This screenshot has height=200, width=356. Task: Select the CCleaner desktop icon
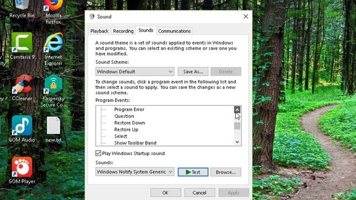tap(22, 88)
